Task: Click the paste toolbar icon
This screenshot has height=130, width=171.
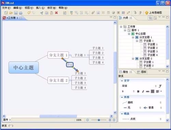Action: [x=52, y=13]
